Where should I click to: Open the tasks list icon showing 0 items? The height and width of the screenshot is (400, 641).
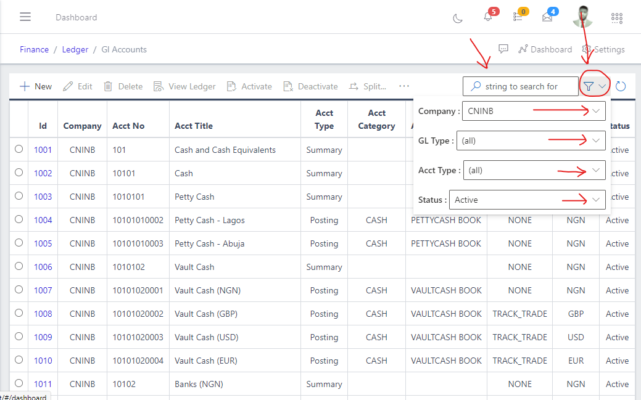tap(518, 17)
